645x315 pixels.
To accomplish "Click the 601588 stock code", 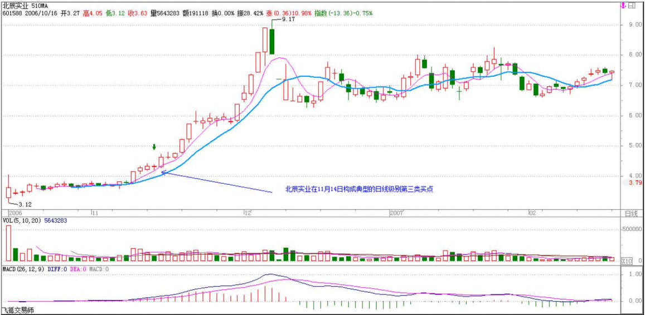I will (11, 12).
